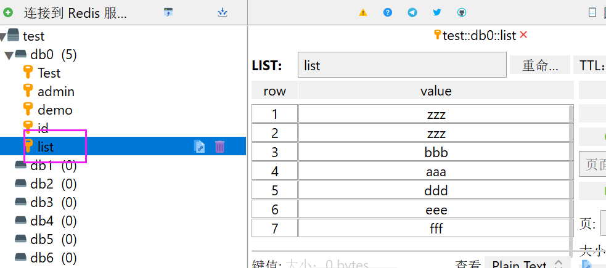Image resolution: width=606 pixels, height=268 pixels.
Task: Open database db6 (0)
Action: [54, 258]
